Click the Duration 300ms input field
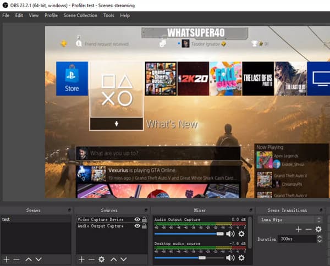Image resolution: width=330 pixels, height=266 pixels. click(x=298, y=239)
